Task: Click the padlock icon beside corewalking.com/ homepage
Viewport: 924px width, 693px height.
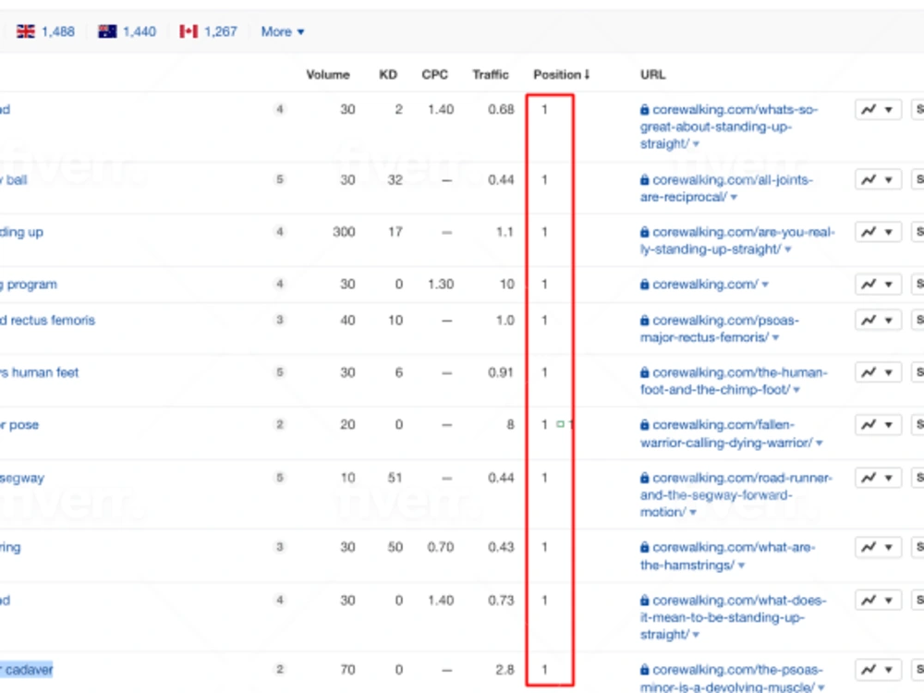Action: [x=645, y=285]
